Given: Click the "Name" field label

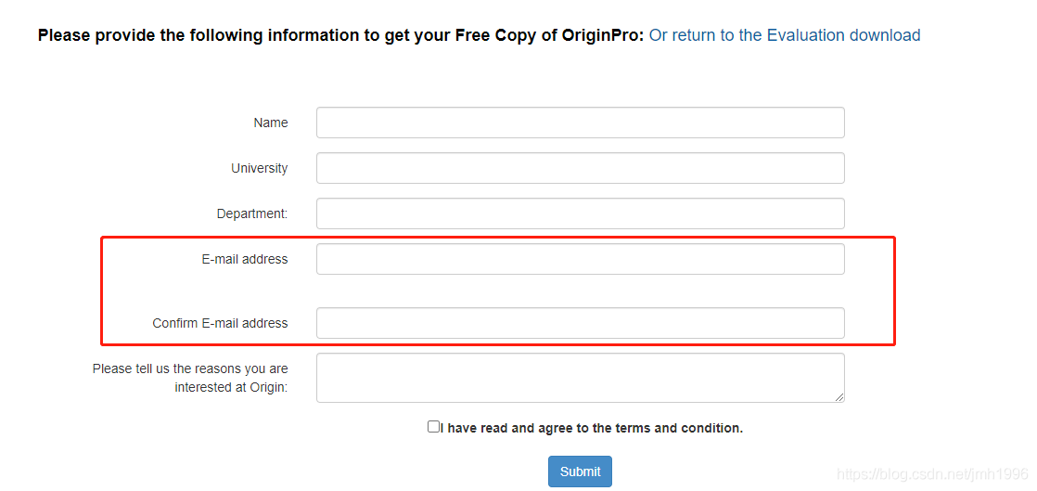Looking at the screenshot, I should (x=271, y=123).
